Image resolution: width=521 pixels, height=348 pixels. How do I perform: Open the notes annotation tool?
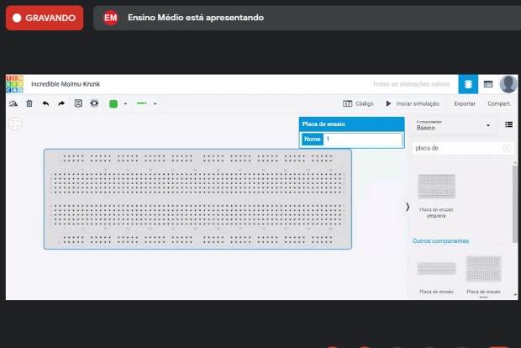(78, 103)
